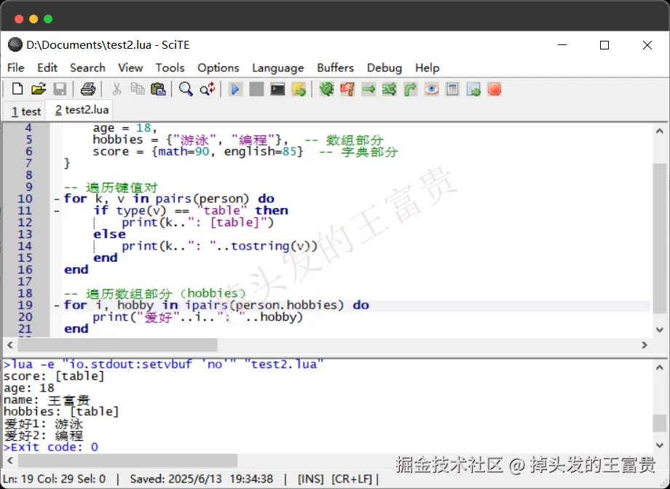Inspect a variable with the eye icon
This screenshot has height=489, width=670.
tap(431, 88)
